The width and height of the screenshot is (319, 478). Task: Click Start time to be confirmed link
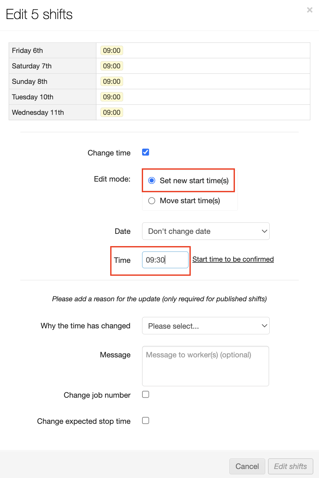pyautogui.click(x=233, y=259)
